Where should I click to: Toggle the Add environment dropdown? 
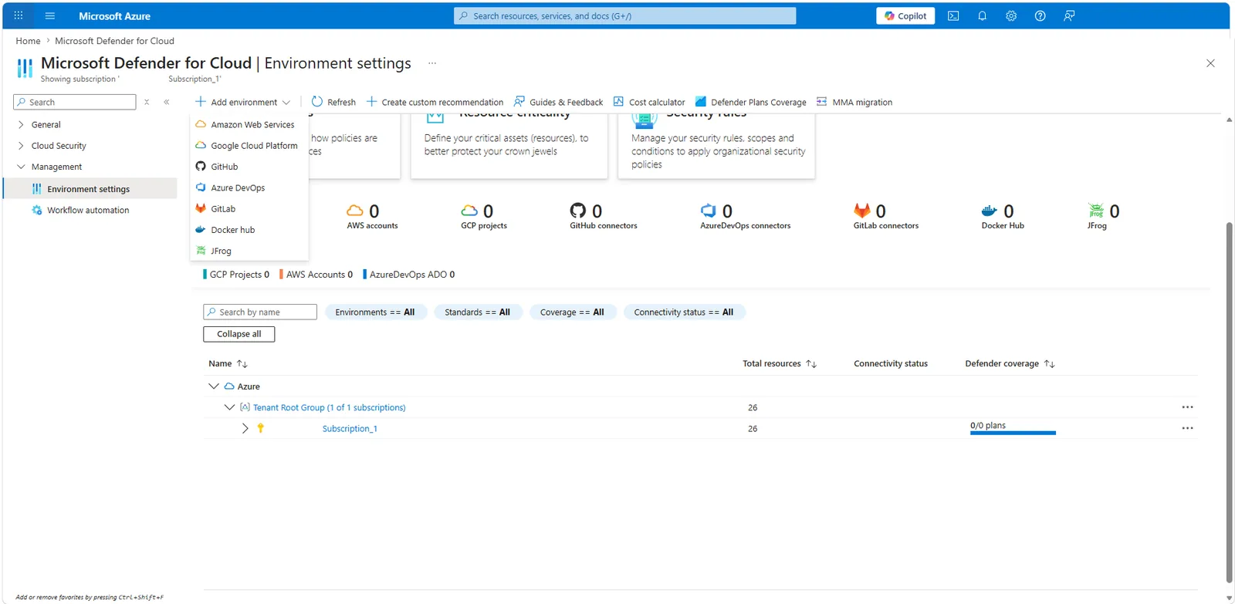click(242, 102)
